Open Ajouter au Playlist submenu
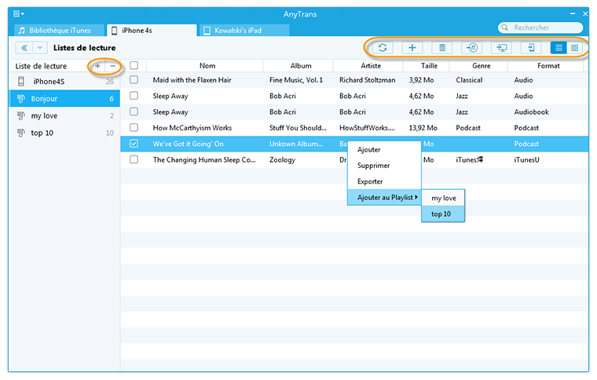Viewport: 597px width, 380px height. click(x=384, y=197)
